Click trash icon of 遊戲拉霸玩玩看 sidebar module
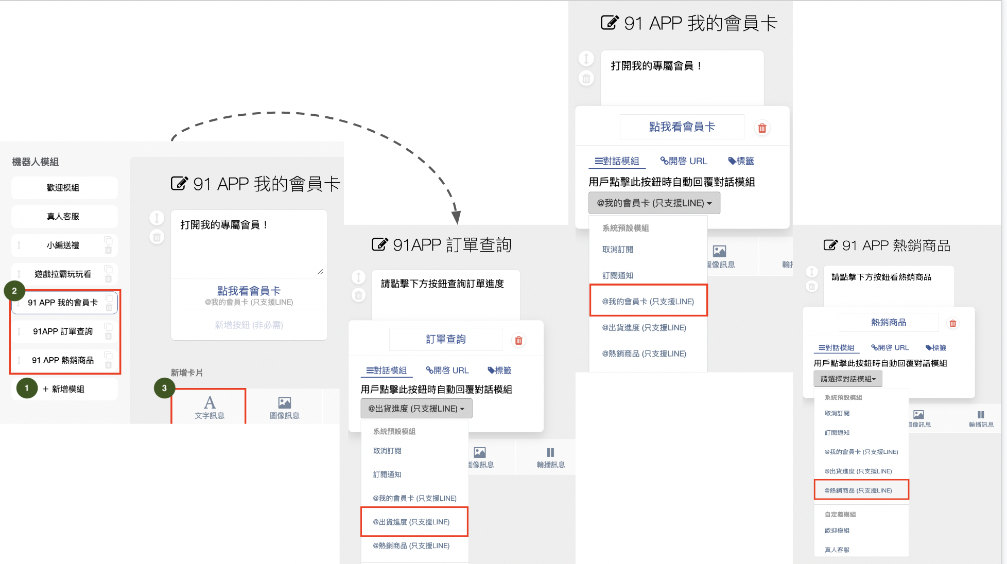 [x=109, y=279]
